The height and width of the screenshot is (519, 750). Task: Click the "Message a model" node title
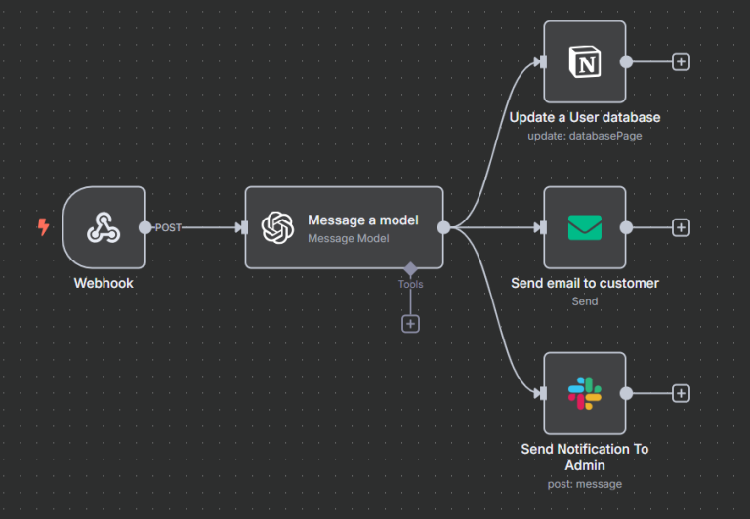[x=362, y=220]
